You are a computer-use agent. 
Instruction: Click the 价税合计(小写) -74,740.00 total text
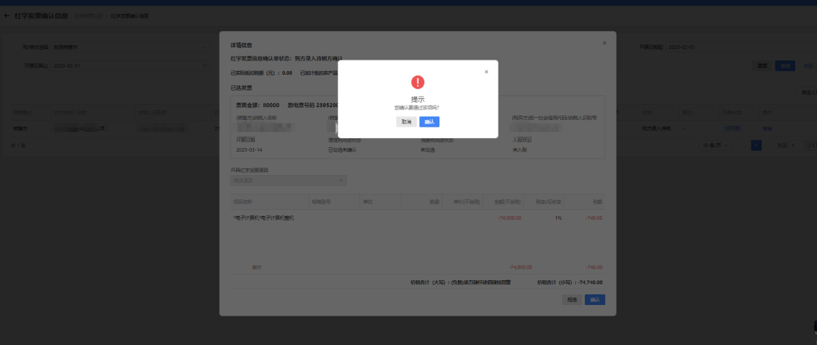(x=570, y=282)
